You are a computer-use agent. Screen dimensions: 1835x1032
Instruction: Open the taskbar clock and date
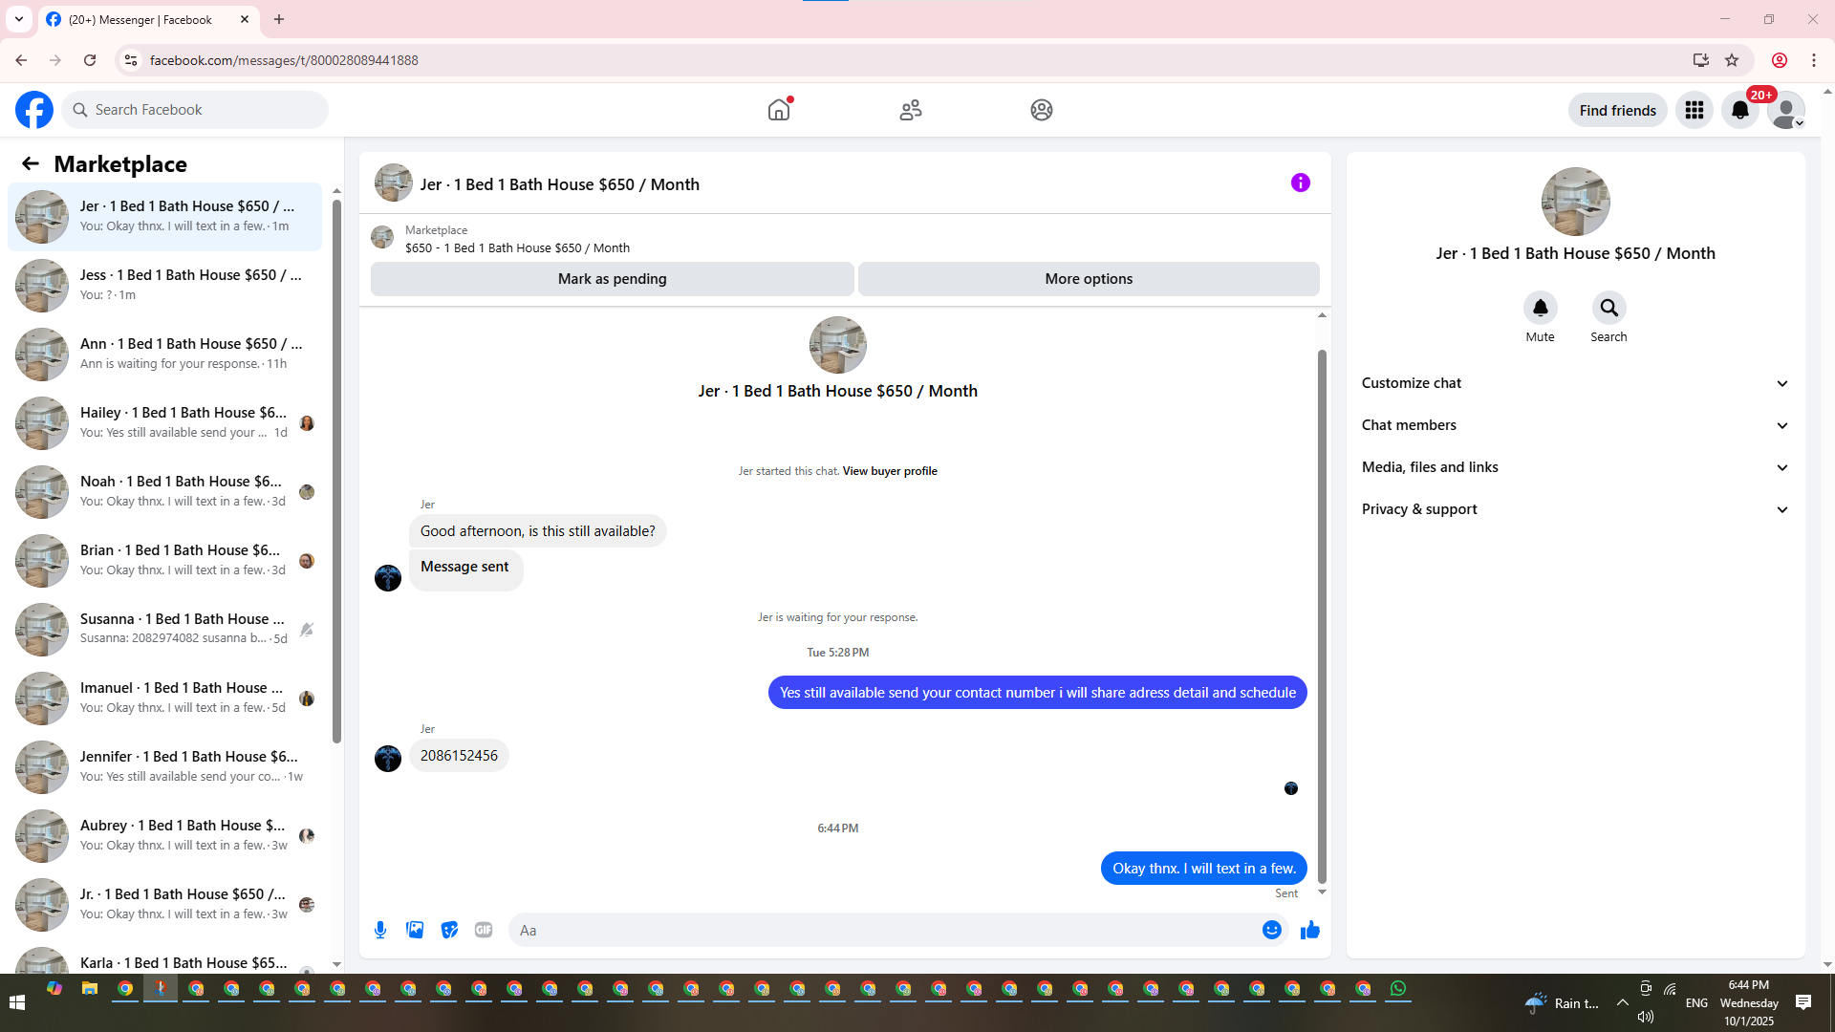click(x=1749, y=1002)
